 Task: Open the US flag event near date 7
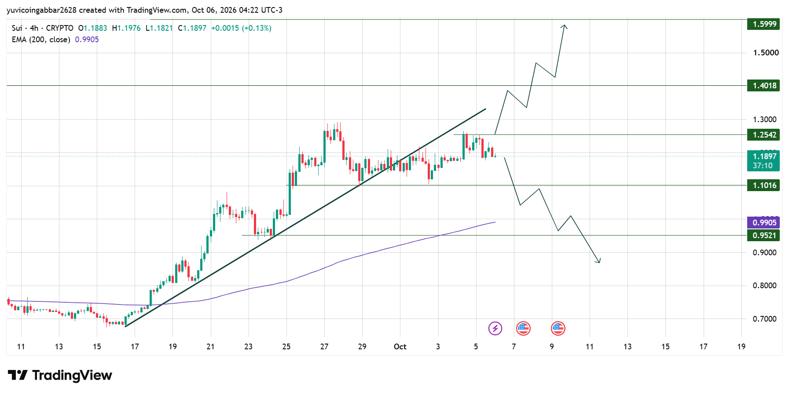[523, 328]
